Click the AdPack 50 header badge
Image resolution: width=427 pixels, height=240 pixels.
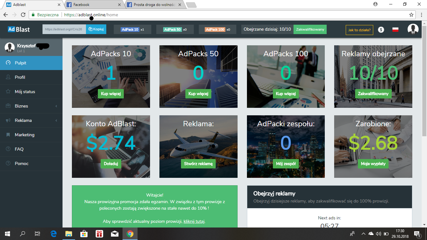pyautogui.click(x=173, y=29)
